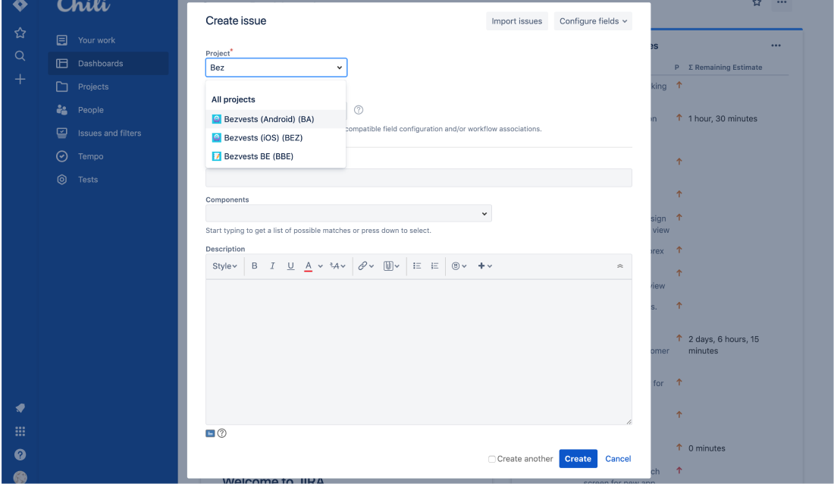
Task: Toggle bold formatting in the description editor
Action: 254,266
